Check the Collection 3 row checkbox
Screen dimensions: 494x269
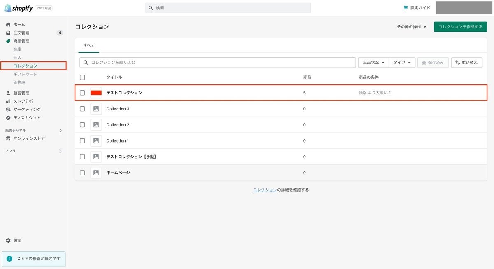(x=82, y=109)
